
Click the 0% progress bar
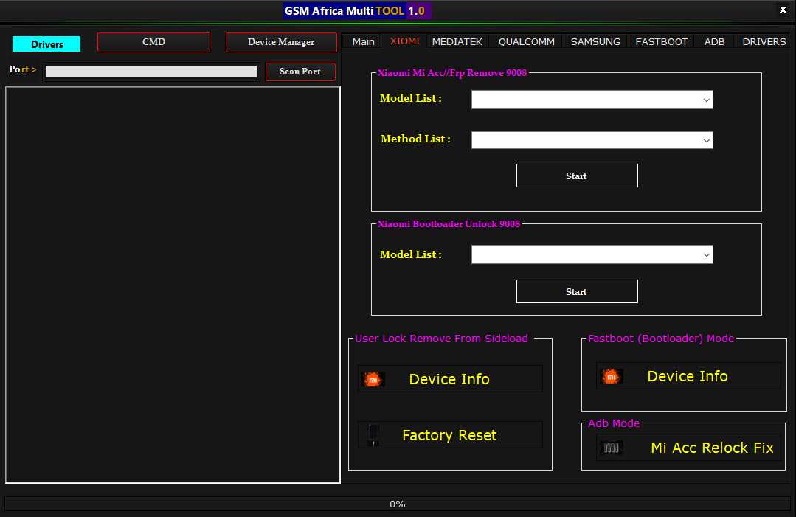pos(398,504)
